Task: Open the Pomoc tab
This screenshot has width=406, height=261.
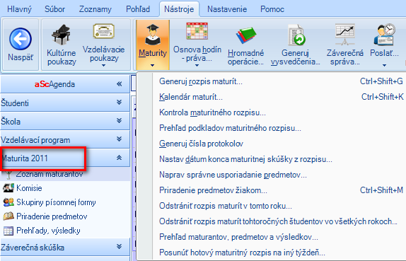Action: (272, 9)
